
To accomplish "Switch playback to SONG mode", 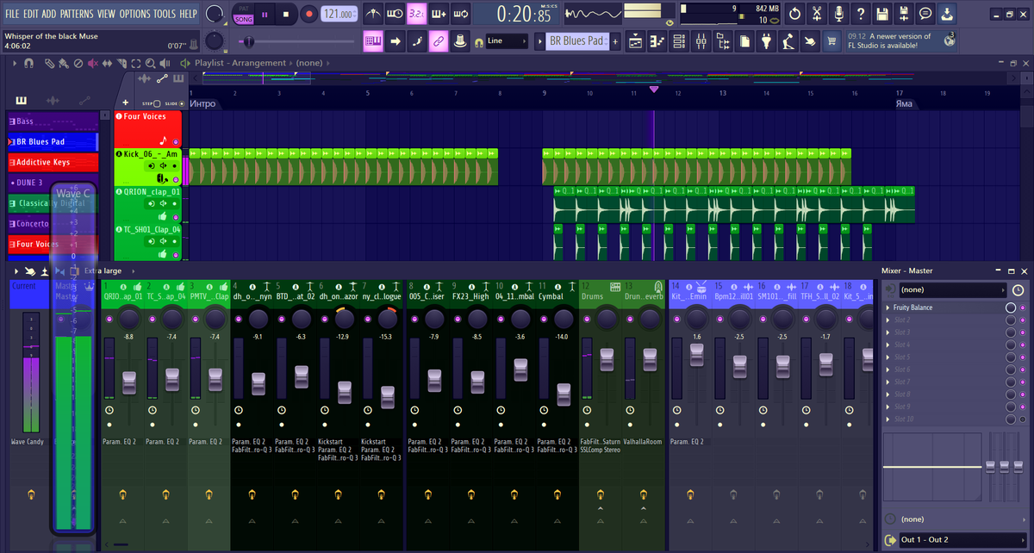I will (x=244, y=19).
